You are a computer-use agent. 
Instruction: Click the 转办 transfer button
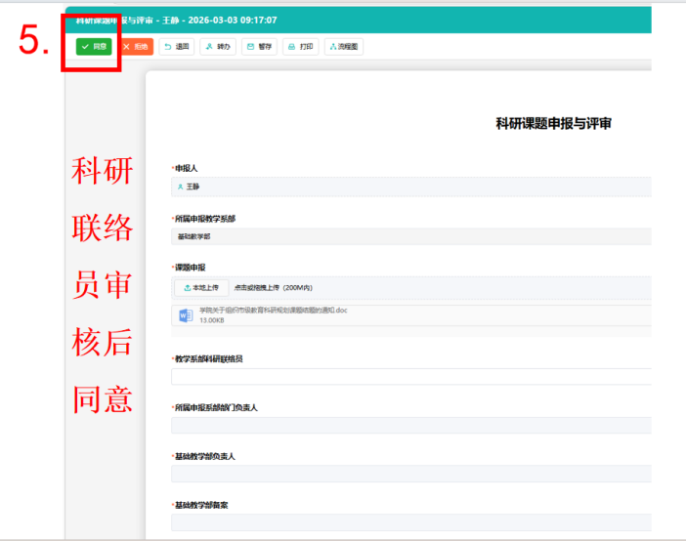218,46
